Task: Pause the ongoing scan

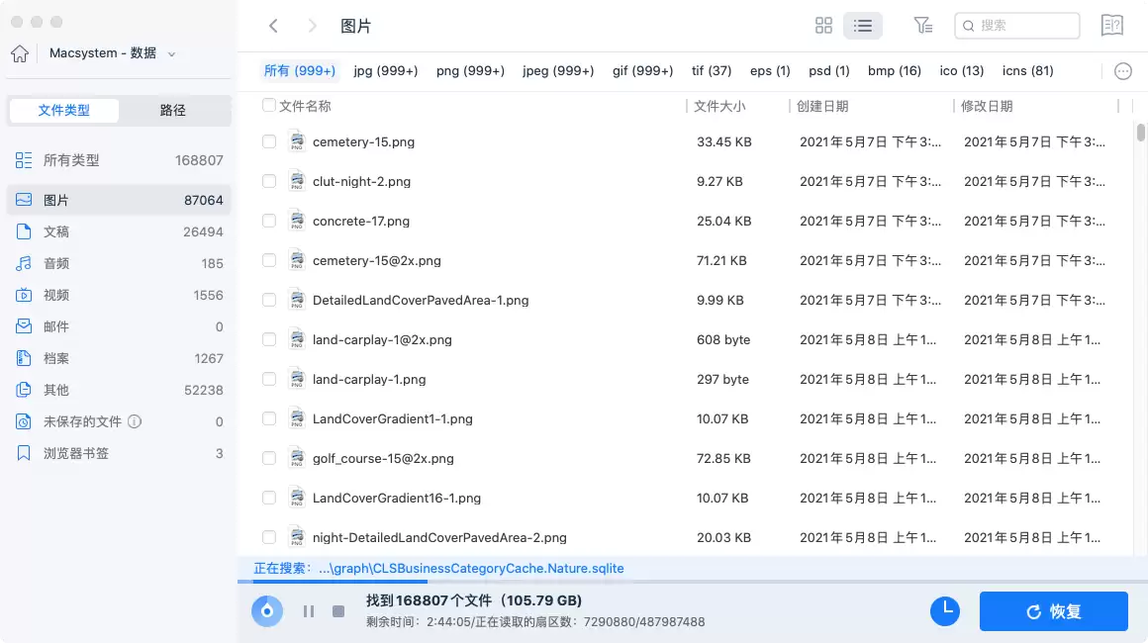Action: 308,610
